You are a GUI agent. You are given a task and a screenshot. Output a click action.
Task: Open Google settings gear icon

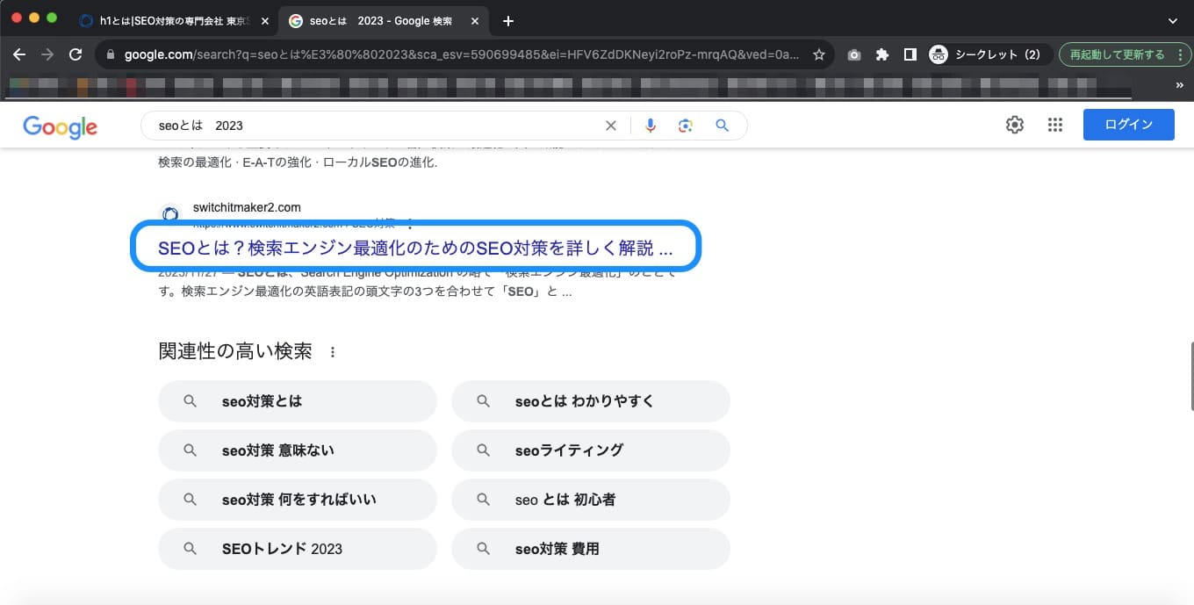click(x=1015, y=125)
